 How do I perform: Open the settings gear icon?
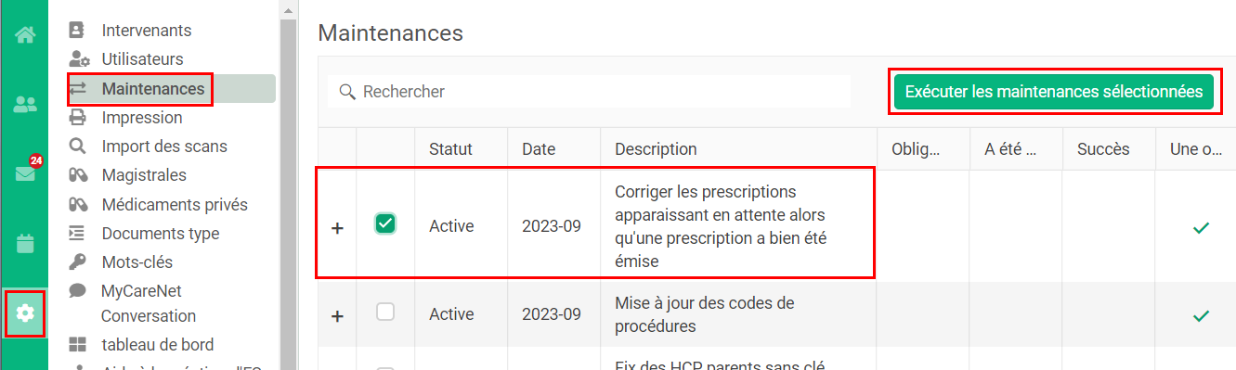point(25,313)
